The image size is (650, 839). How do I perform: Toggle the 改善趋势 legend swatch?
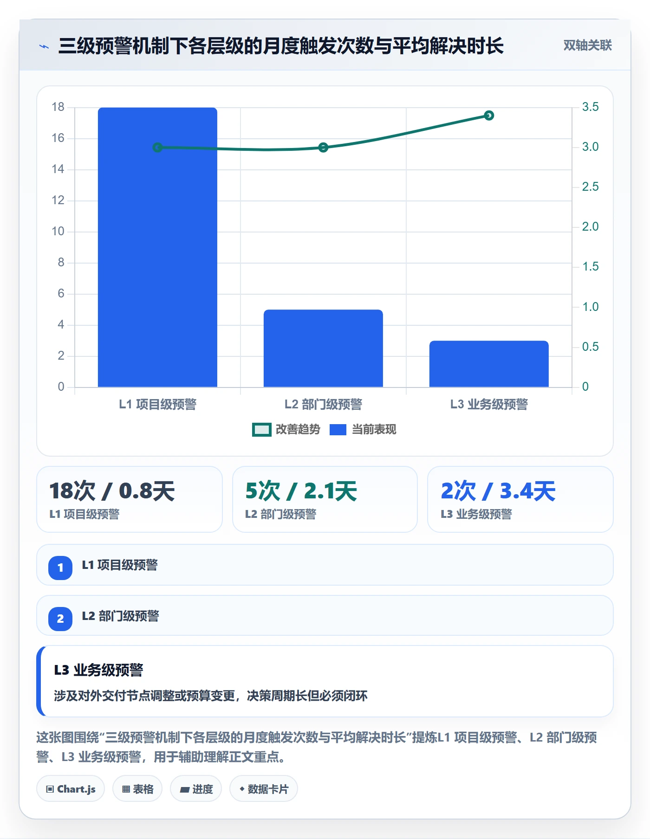point(261,430)
